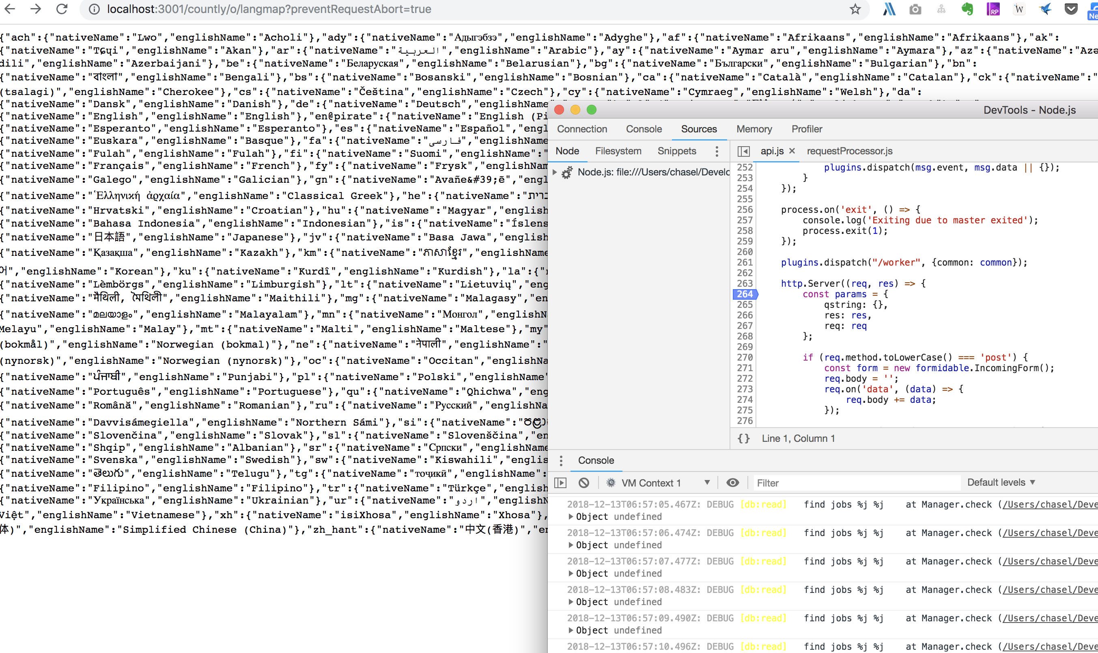Click the browser address bar URL
This screenshot has height=653, width=1098.
pyautogui.click(x=269, y=9)
